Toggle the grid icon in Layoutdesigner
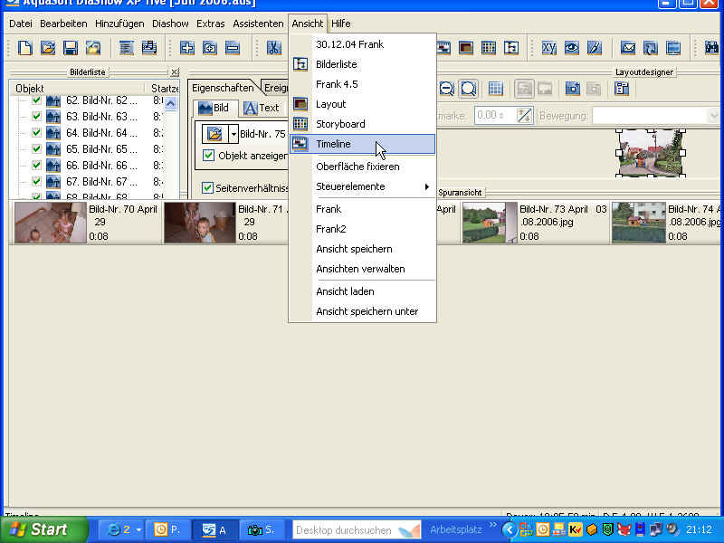 [x=495, y=88]
